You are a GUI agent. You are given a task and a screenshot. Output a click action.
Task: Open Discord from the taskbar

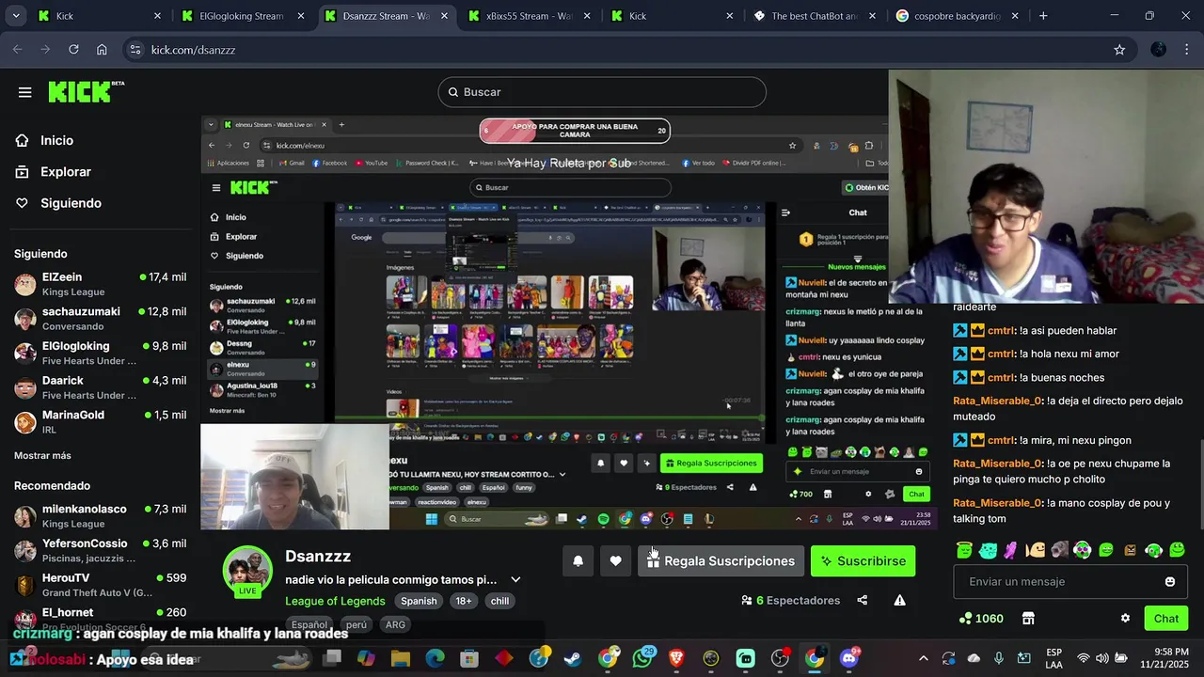[850, 658]
